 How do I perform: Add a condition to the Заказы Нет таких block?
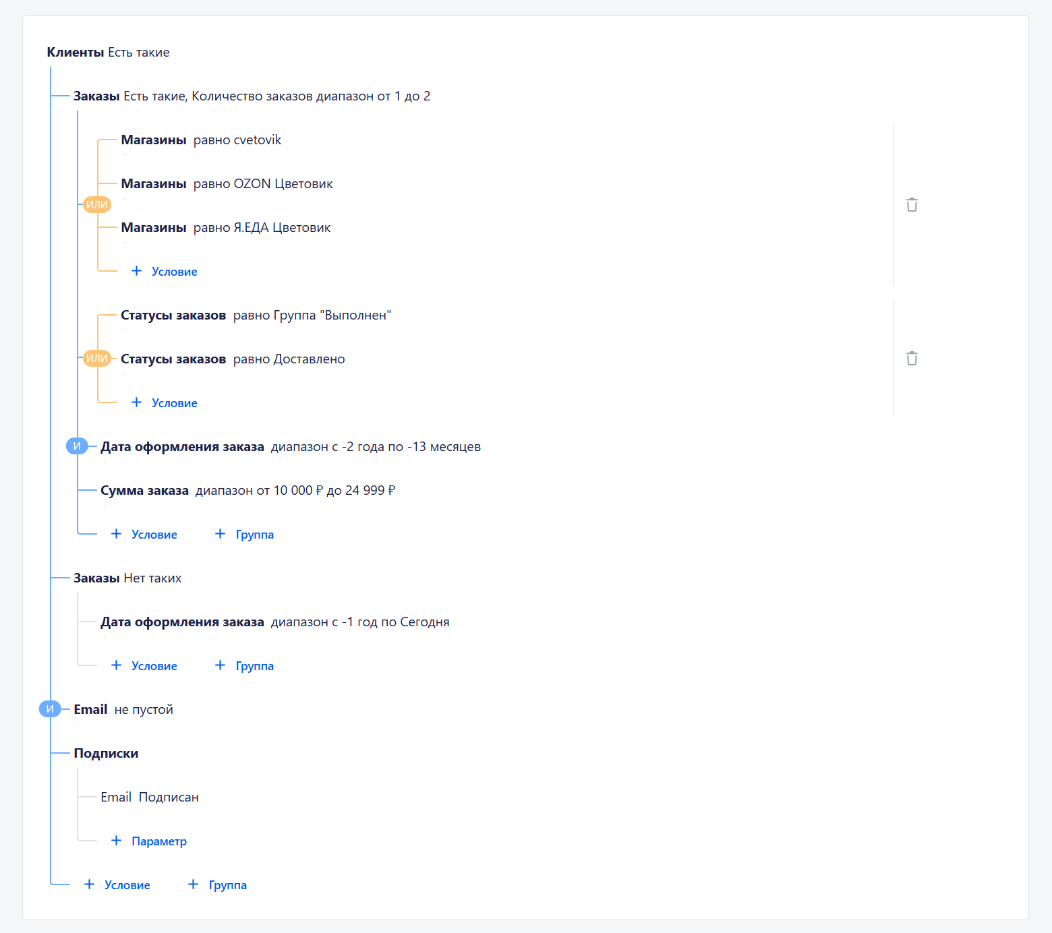[x=144, y=665]
